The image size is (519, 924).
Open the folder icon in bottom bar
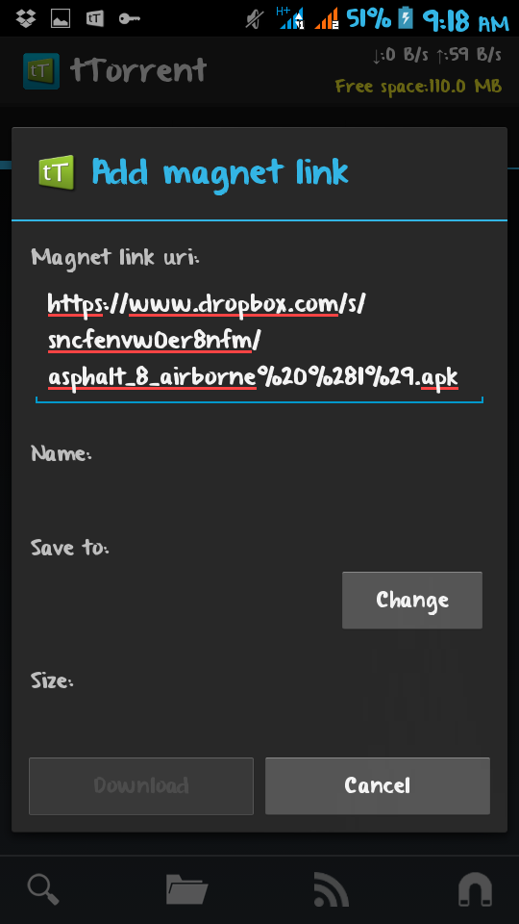point(187,889)
